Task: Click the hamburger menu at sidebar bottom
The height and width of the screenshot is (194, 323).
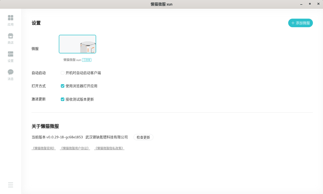Action: (11, 185)
